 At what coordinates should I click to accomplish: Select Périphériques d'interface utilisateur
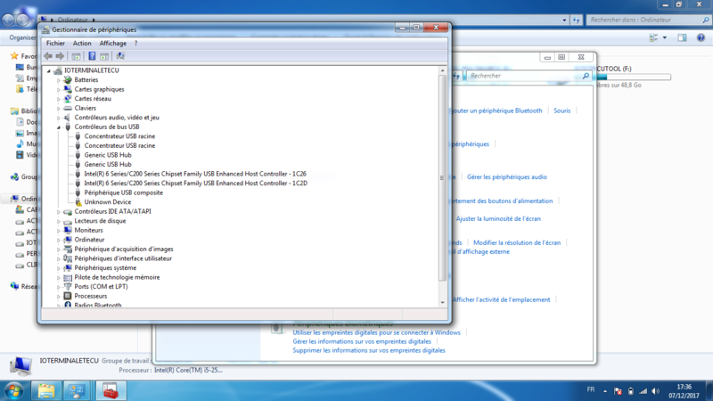[123, 258]
